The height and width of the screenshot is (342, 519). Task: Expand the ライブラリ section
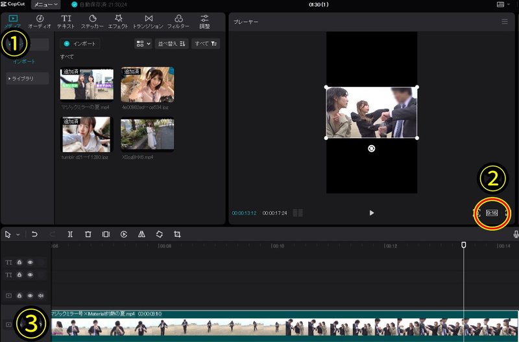pyautogui.click(x=27, y=78)
